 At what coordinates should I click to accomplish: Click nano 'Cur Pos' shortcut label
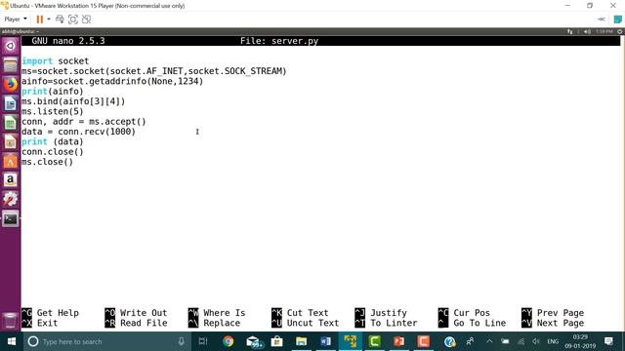(x=472, y=313)
